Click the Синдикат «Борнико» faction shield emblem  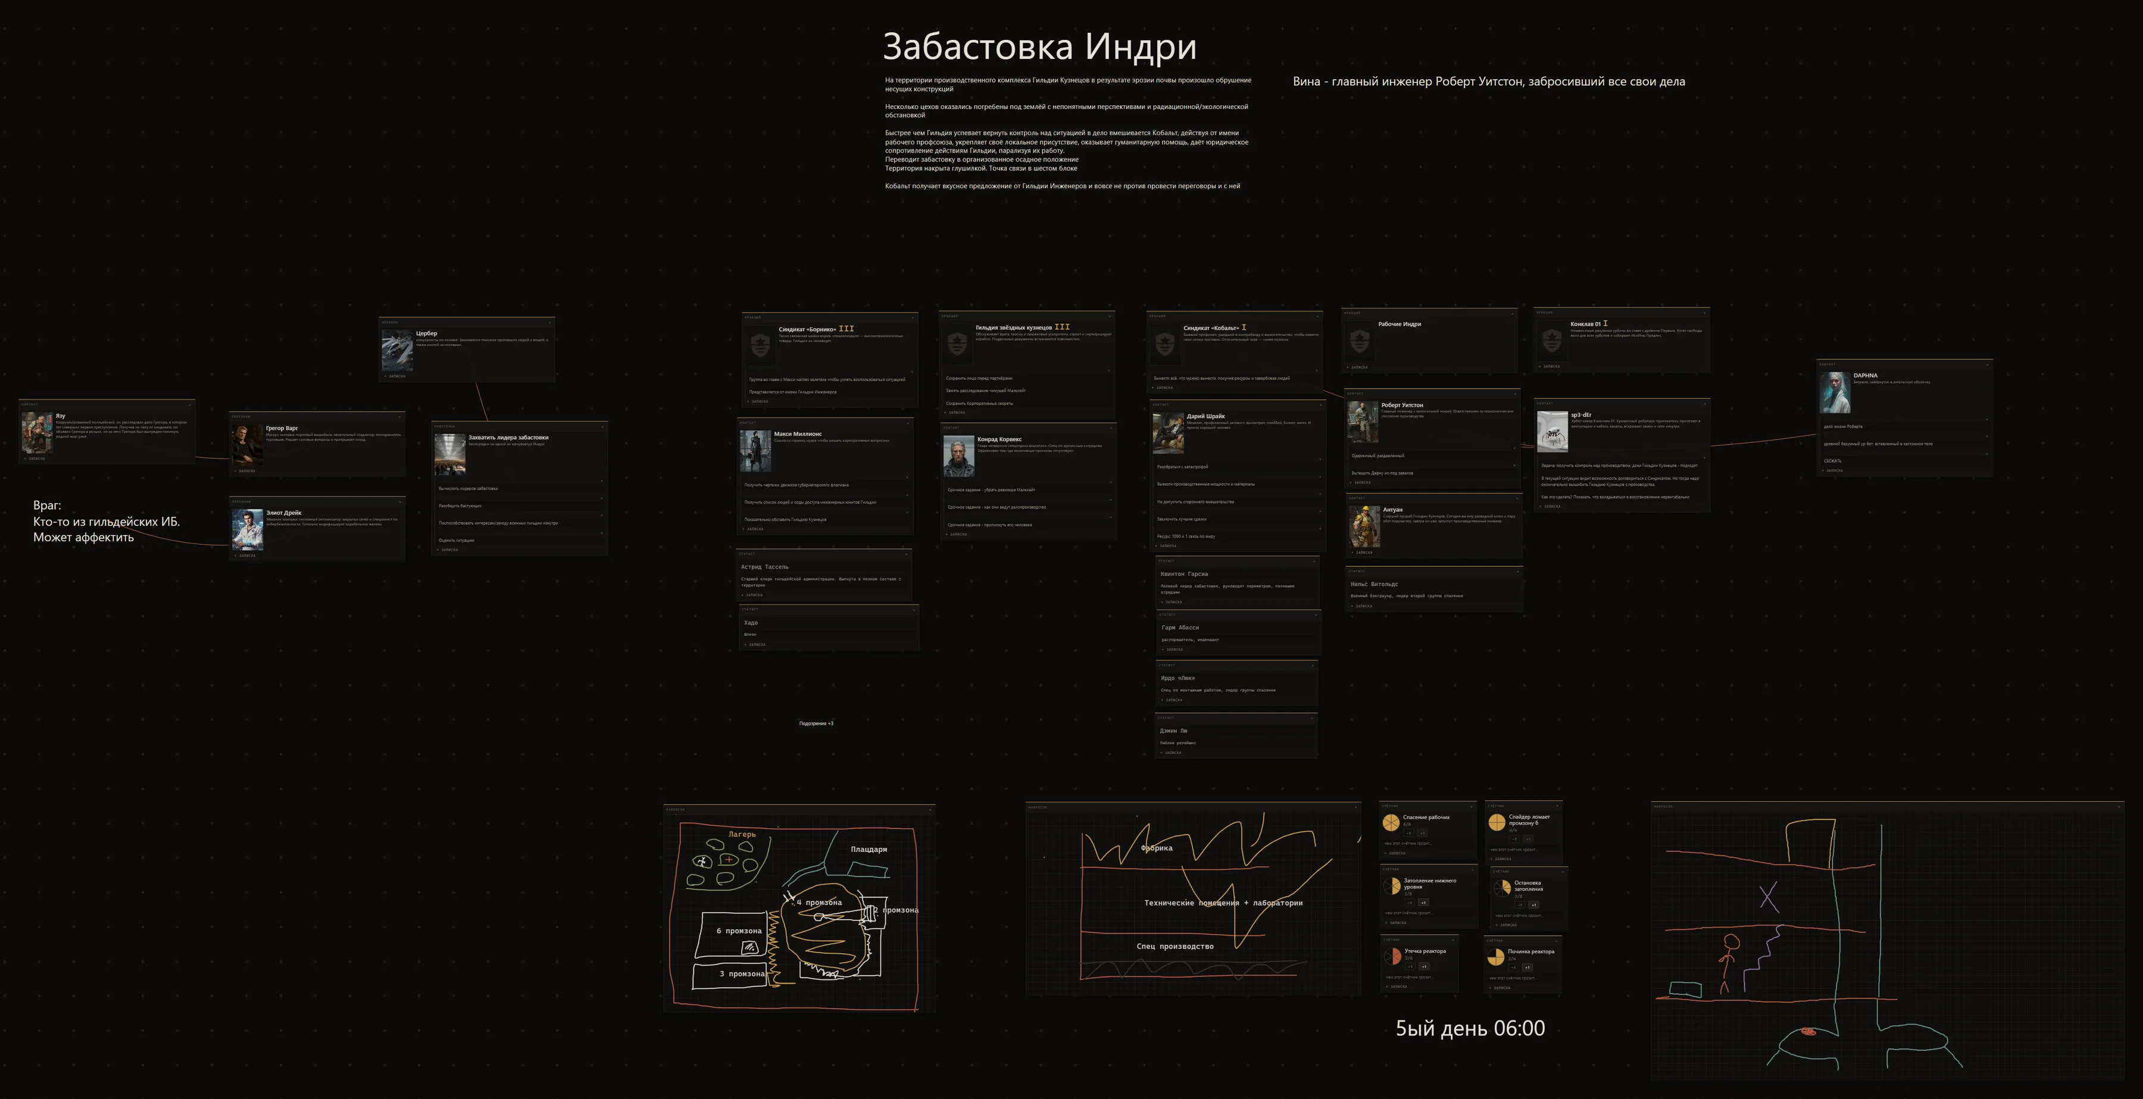(x=761, y=346)
